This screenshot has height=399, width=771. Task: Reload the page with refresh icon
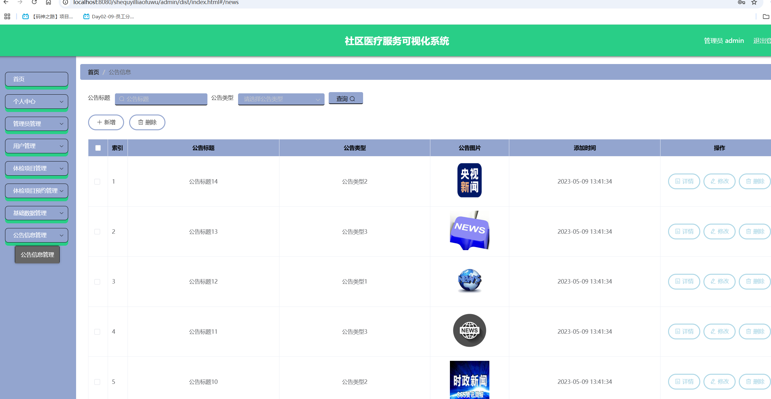[x=34, y=2]
